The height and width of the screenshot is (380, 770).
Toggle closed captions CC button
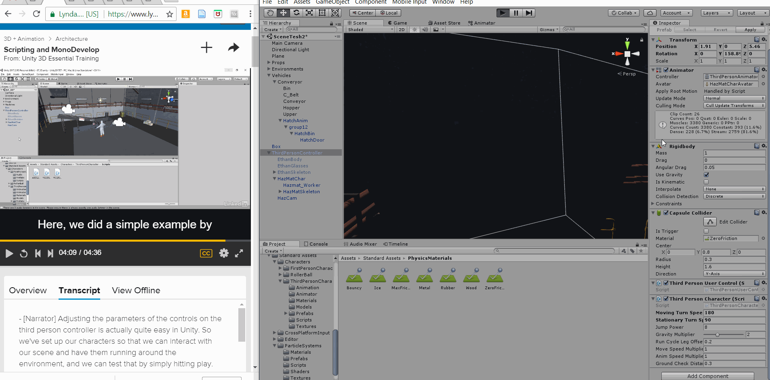[206, 253]
